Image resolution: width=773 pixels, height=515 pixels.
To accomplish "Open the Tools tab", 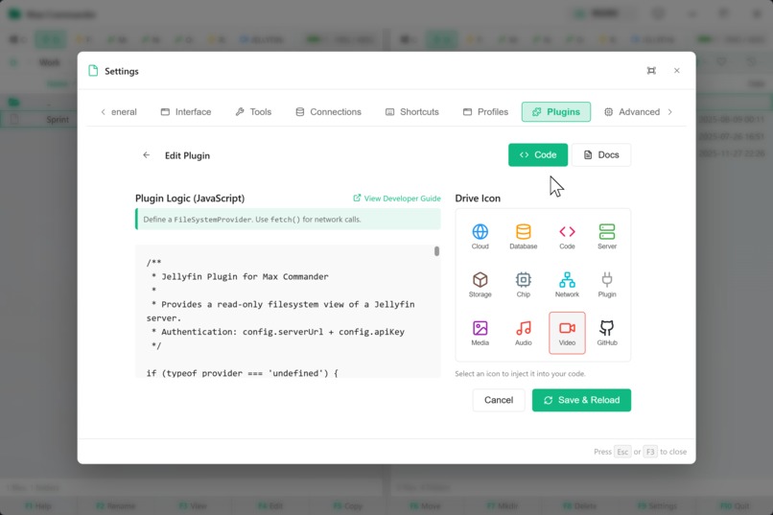I will tap(253, 112).
